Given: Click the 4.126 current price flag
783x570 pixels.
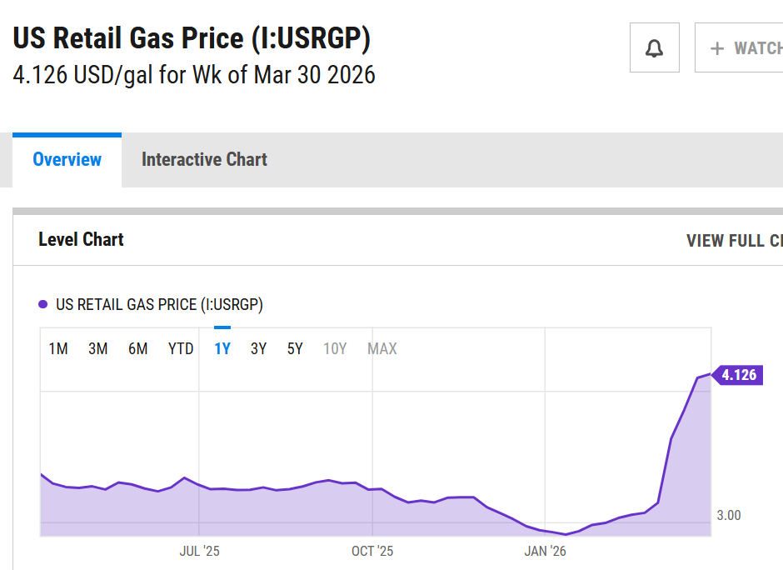Looking at the screenshot, I should 738,374.
